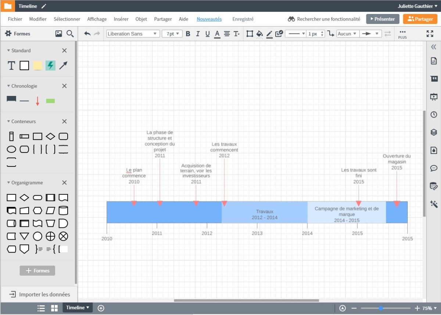Click the line color pen icon

269,34
